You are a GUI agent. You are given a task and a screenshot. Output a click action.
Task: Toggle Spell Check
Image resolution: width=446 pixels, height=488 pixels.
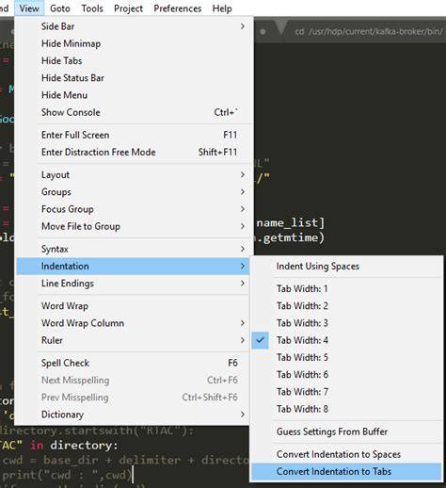click(x=134, y=363)
